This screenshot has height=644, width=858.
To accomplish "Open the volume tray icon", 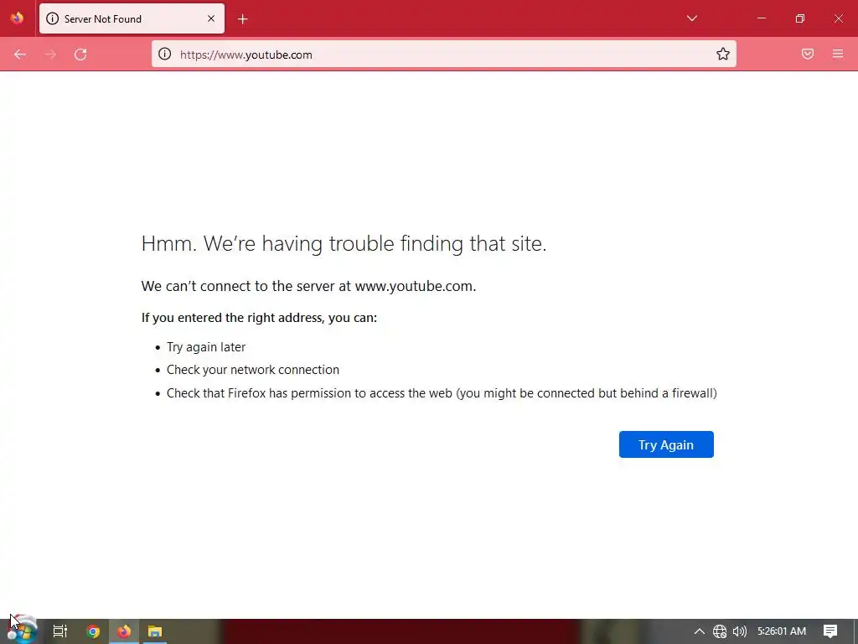I will coord(739,631).
